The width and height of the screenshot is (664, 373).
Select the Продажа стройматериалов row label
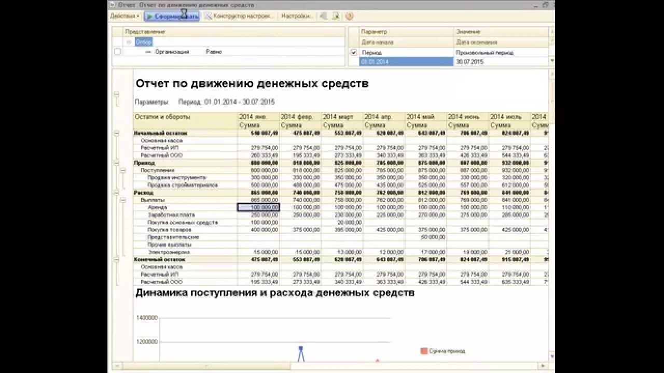pos(182,185)
